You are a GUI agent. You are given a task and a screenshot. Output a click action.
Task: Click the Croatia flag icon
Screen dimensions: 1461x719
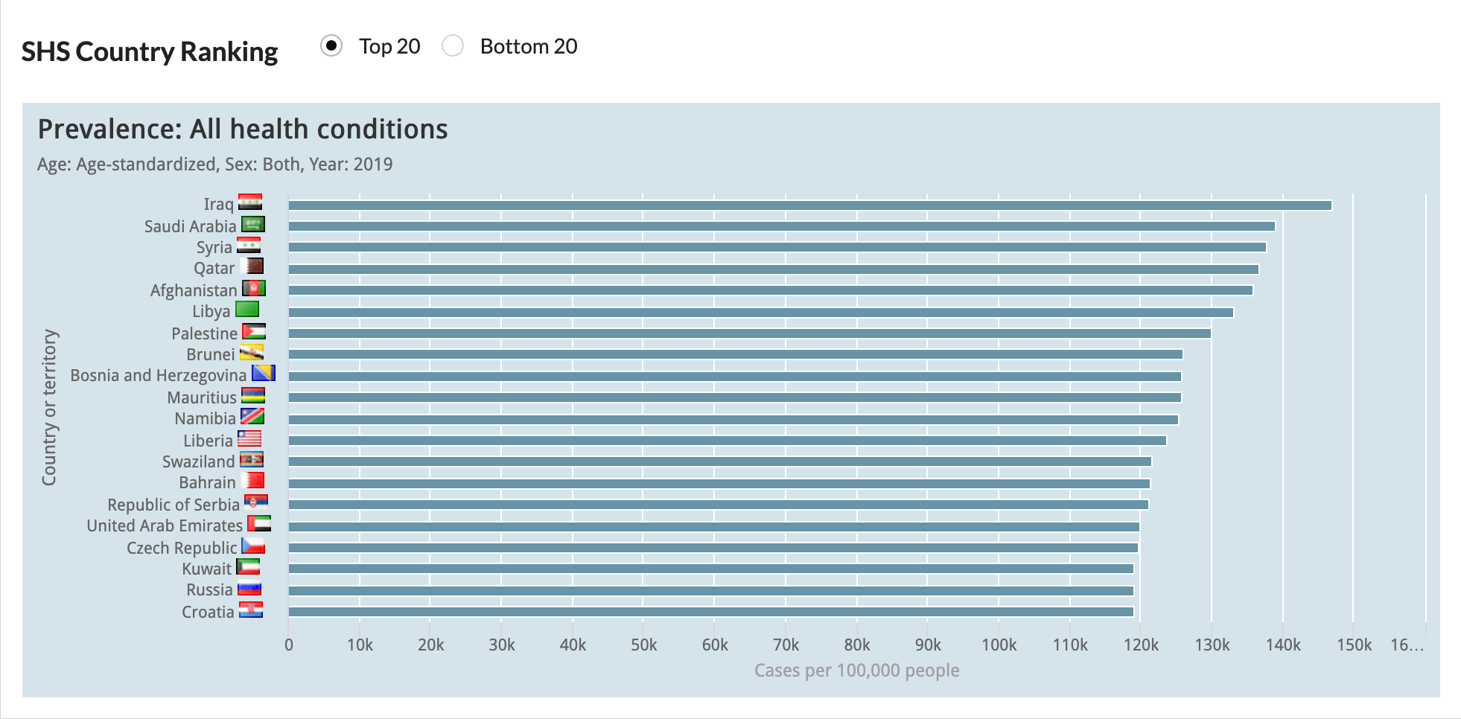coord(251,611)
